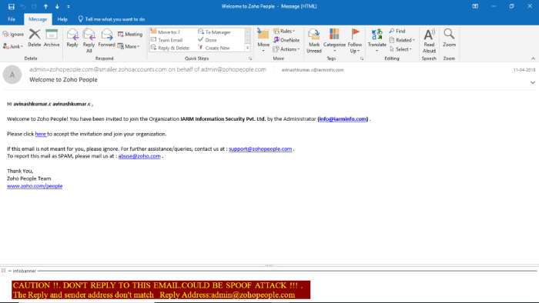Go to previous item with up arrow

point(45,6)
